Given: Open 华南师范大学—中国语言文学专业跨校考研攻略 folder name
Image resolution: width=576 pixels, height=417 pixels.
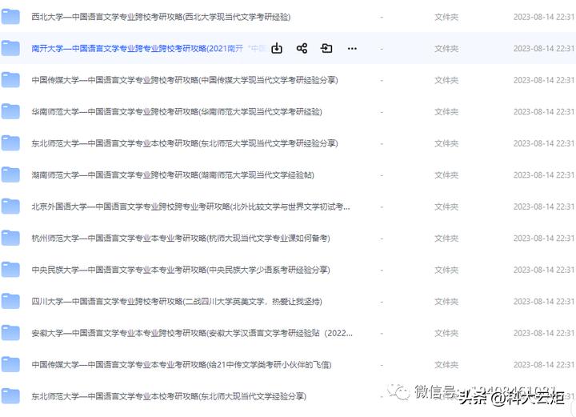Looking at the screenshot, I should pos(177,112).
